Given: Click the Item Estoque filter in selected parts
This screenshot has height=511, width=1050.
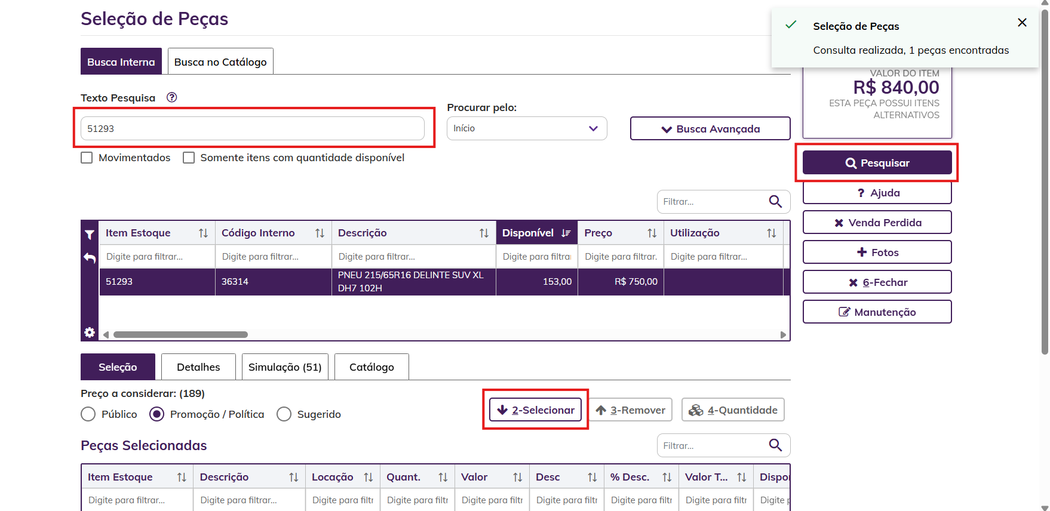Looking at the screenshot, I should click(137, 500).
